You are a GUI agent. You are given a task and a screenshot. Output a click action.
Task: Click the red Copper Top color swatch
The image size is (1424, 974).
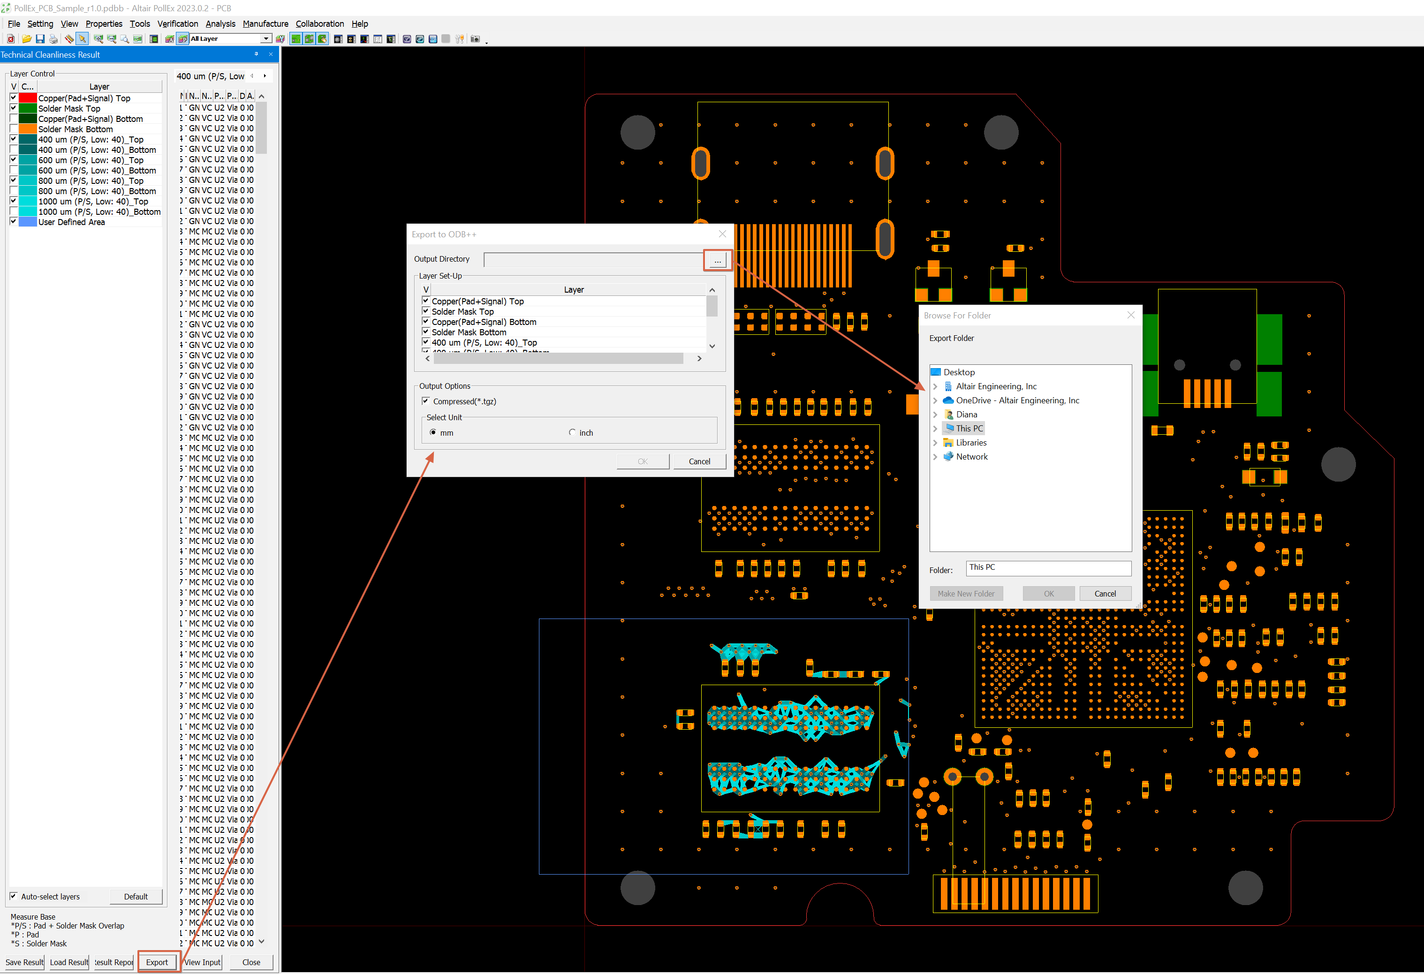point(28,98)
